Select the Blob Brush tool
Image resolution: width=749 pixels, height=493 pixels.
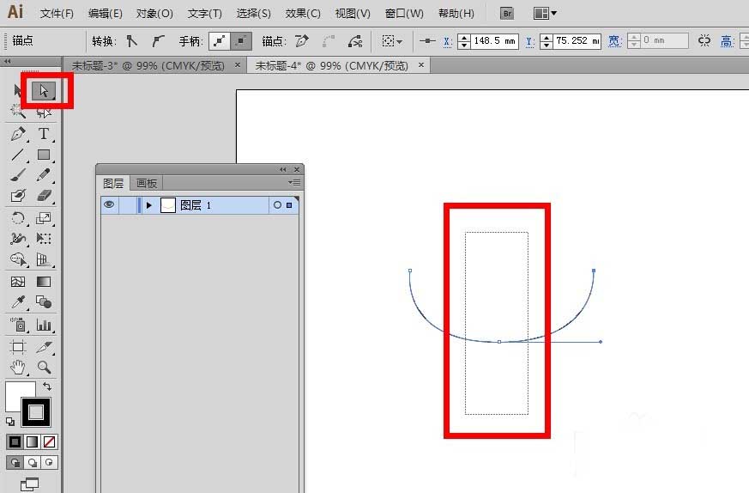point(18,196)
